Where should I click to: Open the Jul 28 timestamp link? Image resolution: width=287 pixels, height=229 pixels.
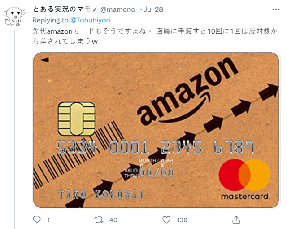[x=153, y=9]
